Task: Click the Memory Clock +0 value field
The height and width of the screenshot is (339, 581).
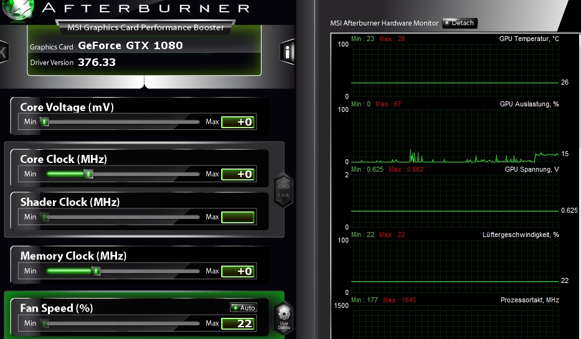Action: [x=238, y=271]
